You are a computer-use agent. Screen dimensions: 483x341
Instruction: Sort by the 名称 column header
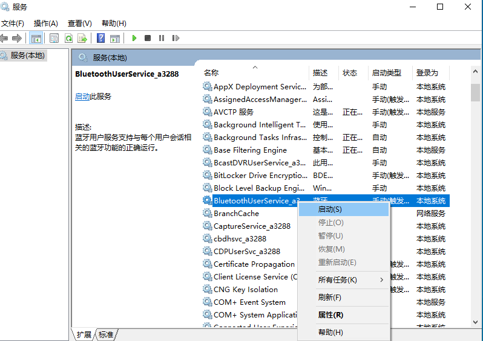click(255, 73)
